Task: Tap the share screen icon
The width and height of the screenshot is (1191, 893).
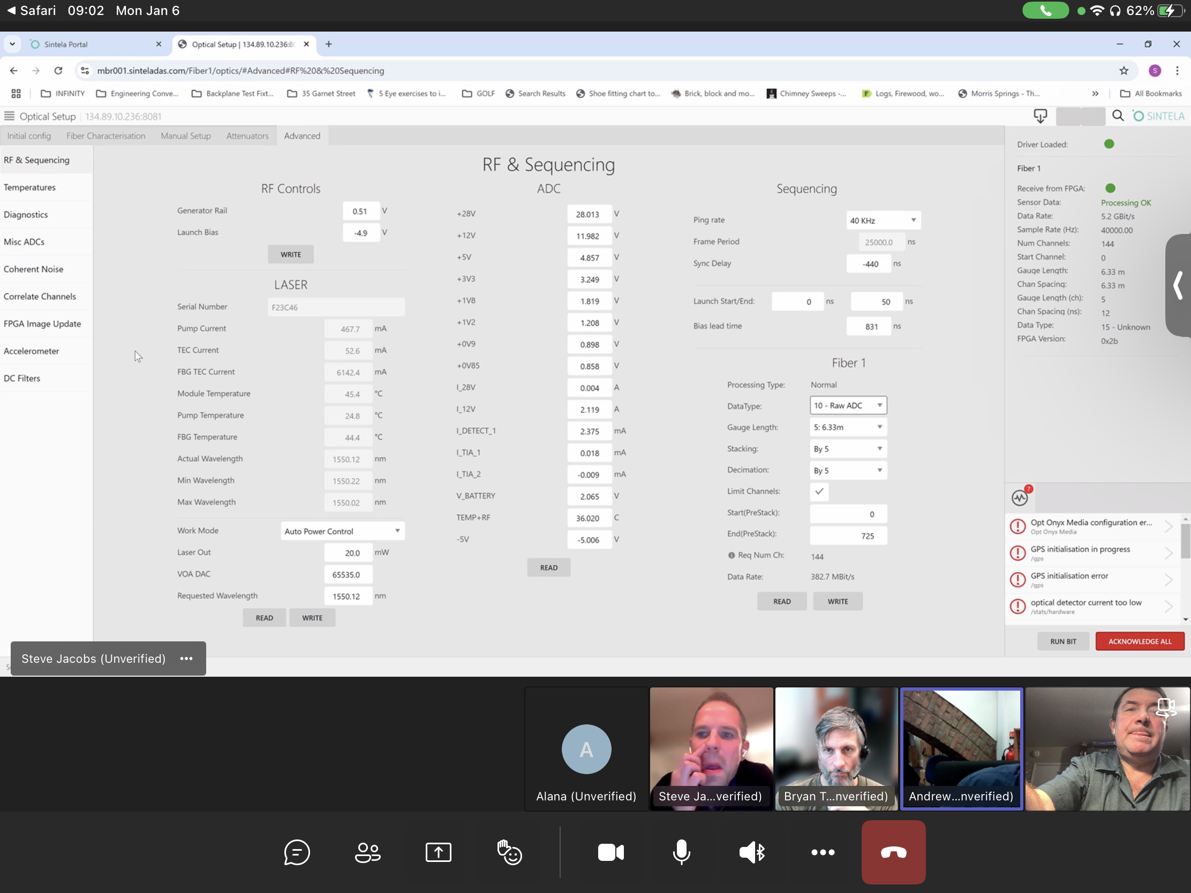Action: click(438, 852)
